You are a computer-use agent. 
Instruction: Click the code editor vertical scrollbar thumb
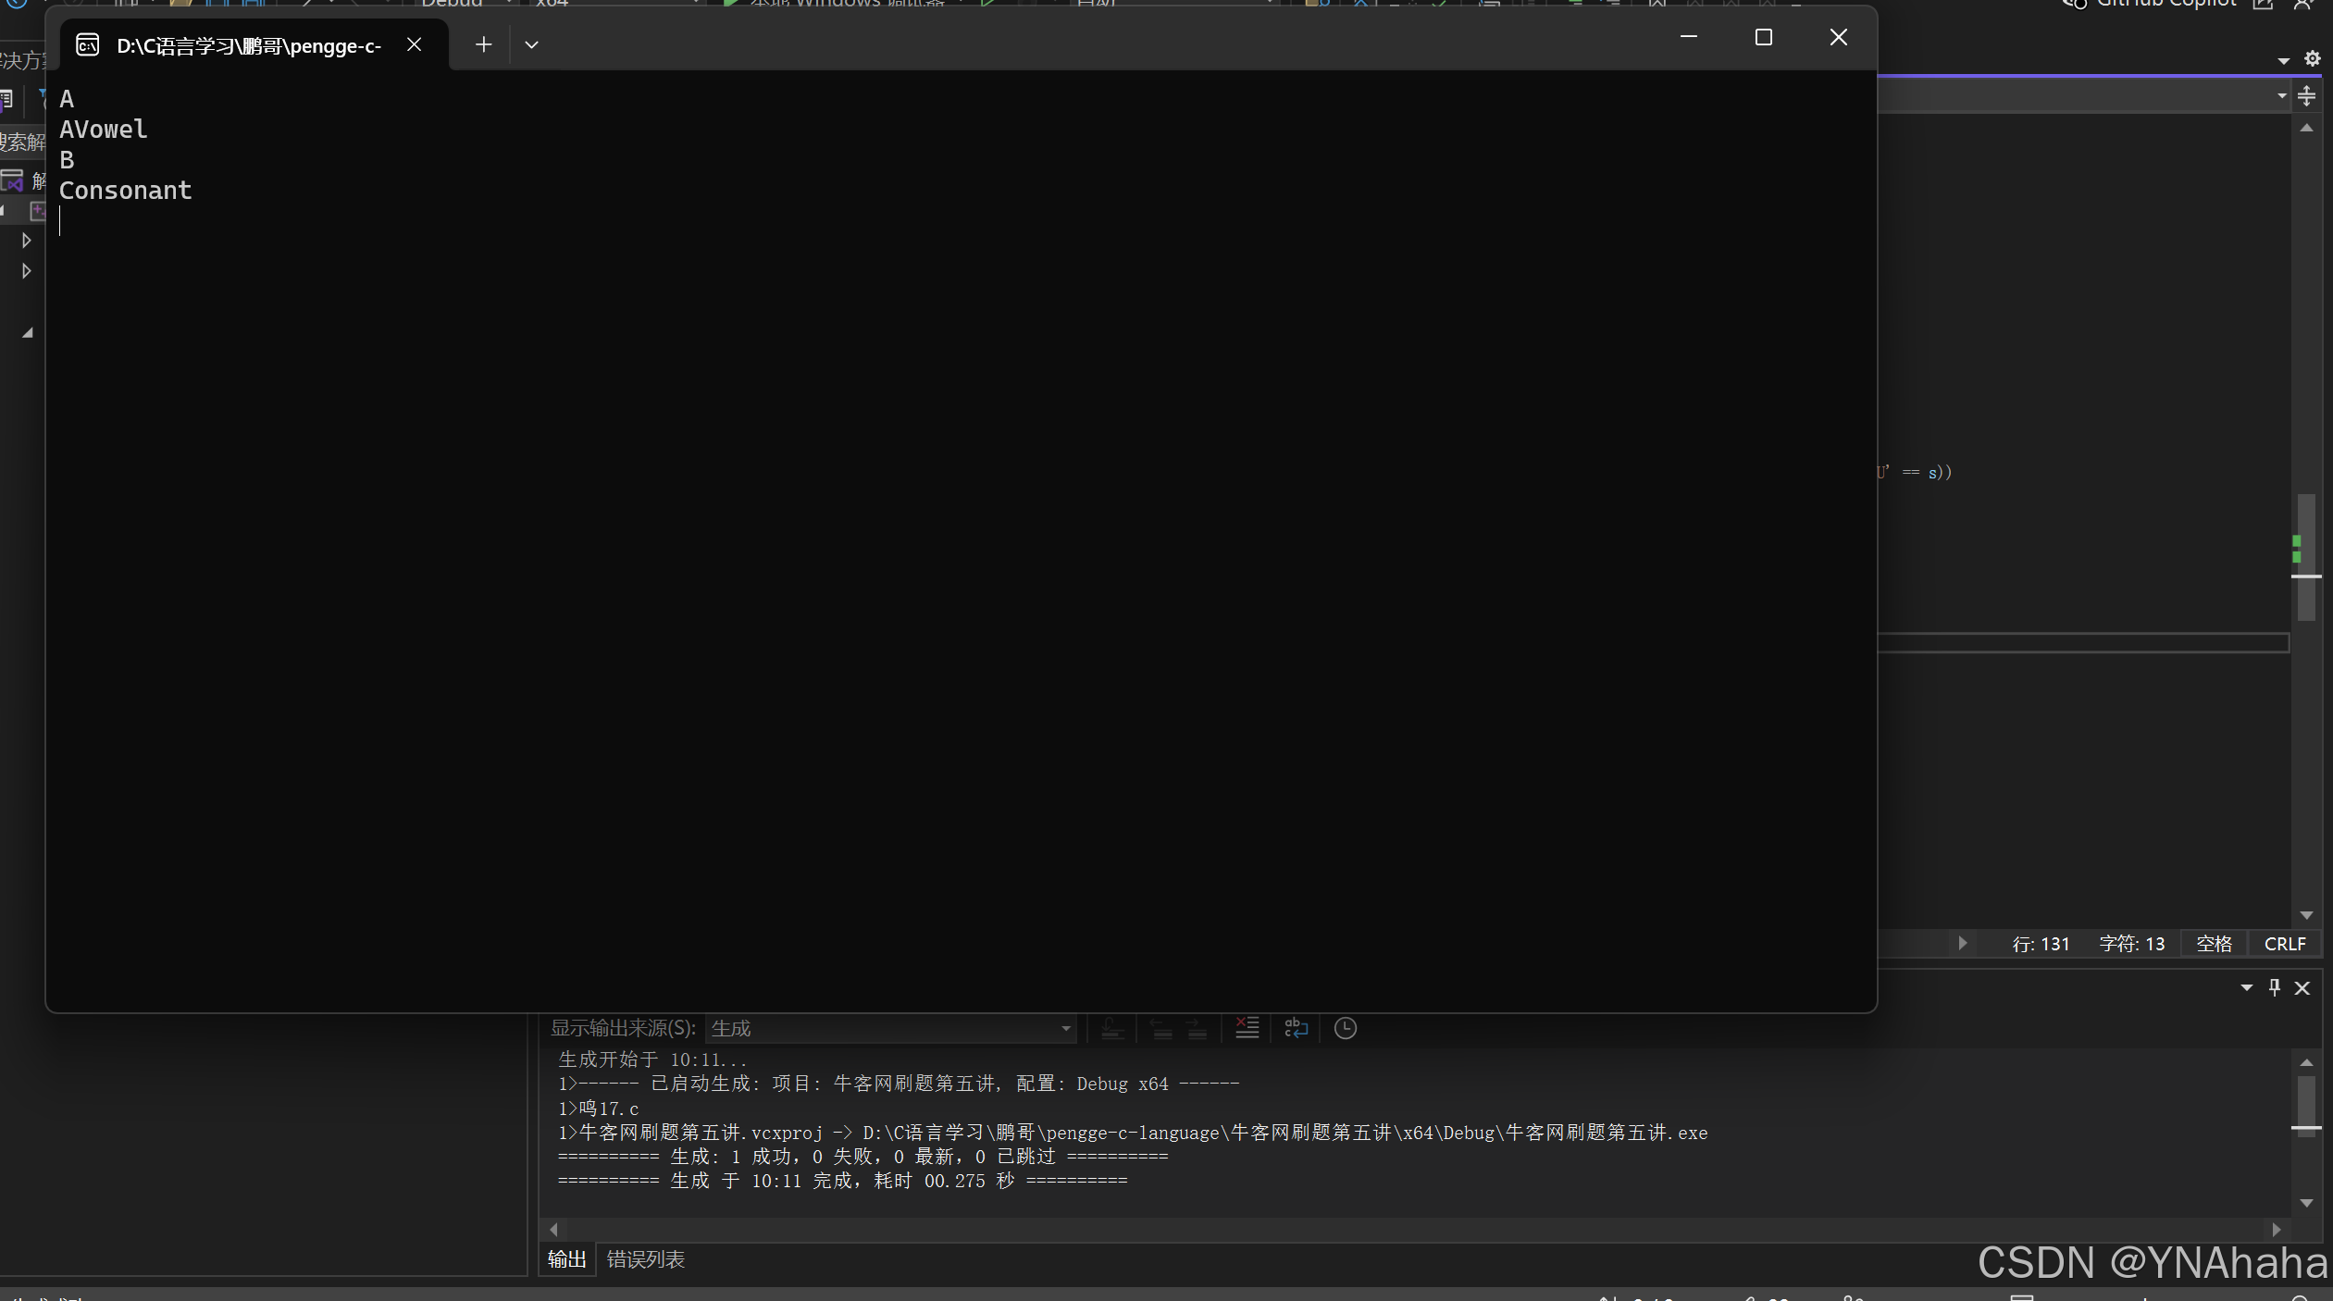point(2305,555)
